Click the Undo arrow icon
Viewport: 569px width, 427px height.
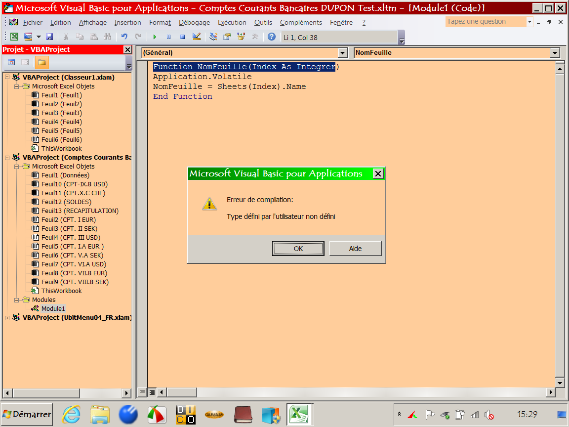point(124,37)
